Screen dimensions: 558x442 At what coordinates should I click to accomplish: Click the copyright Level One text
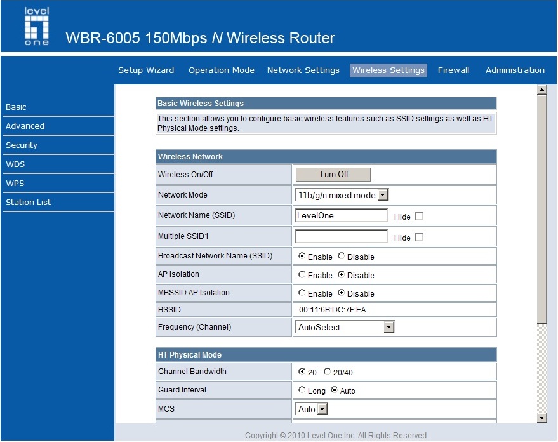[336, 436]
